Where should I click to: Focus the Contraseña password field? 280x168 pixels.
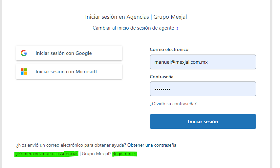[x=203, y=89]
